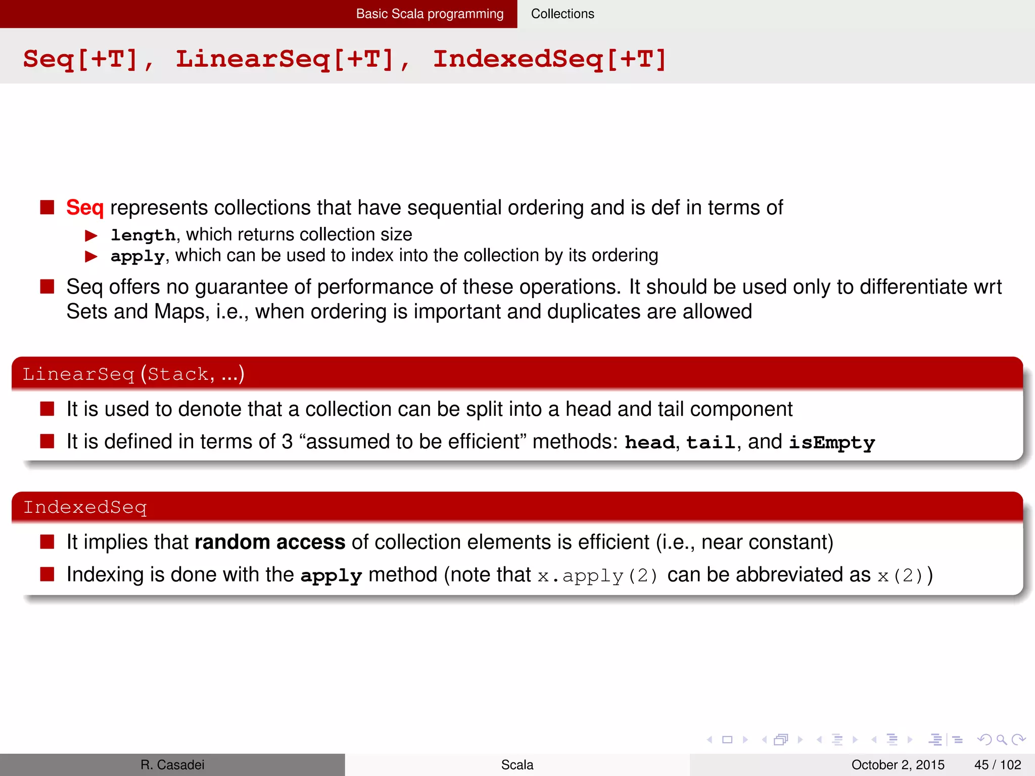Click the red Seq keyword in first bullet
1035x776 pixels.
pyautogui.click(x=85, y=208)
